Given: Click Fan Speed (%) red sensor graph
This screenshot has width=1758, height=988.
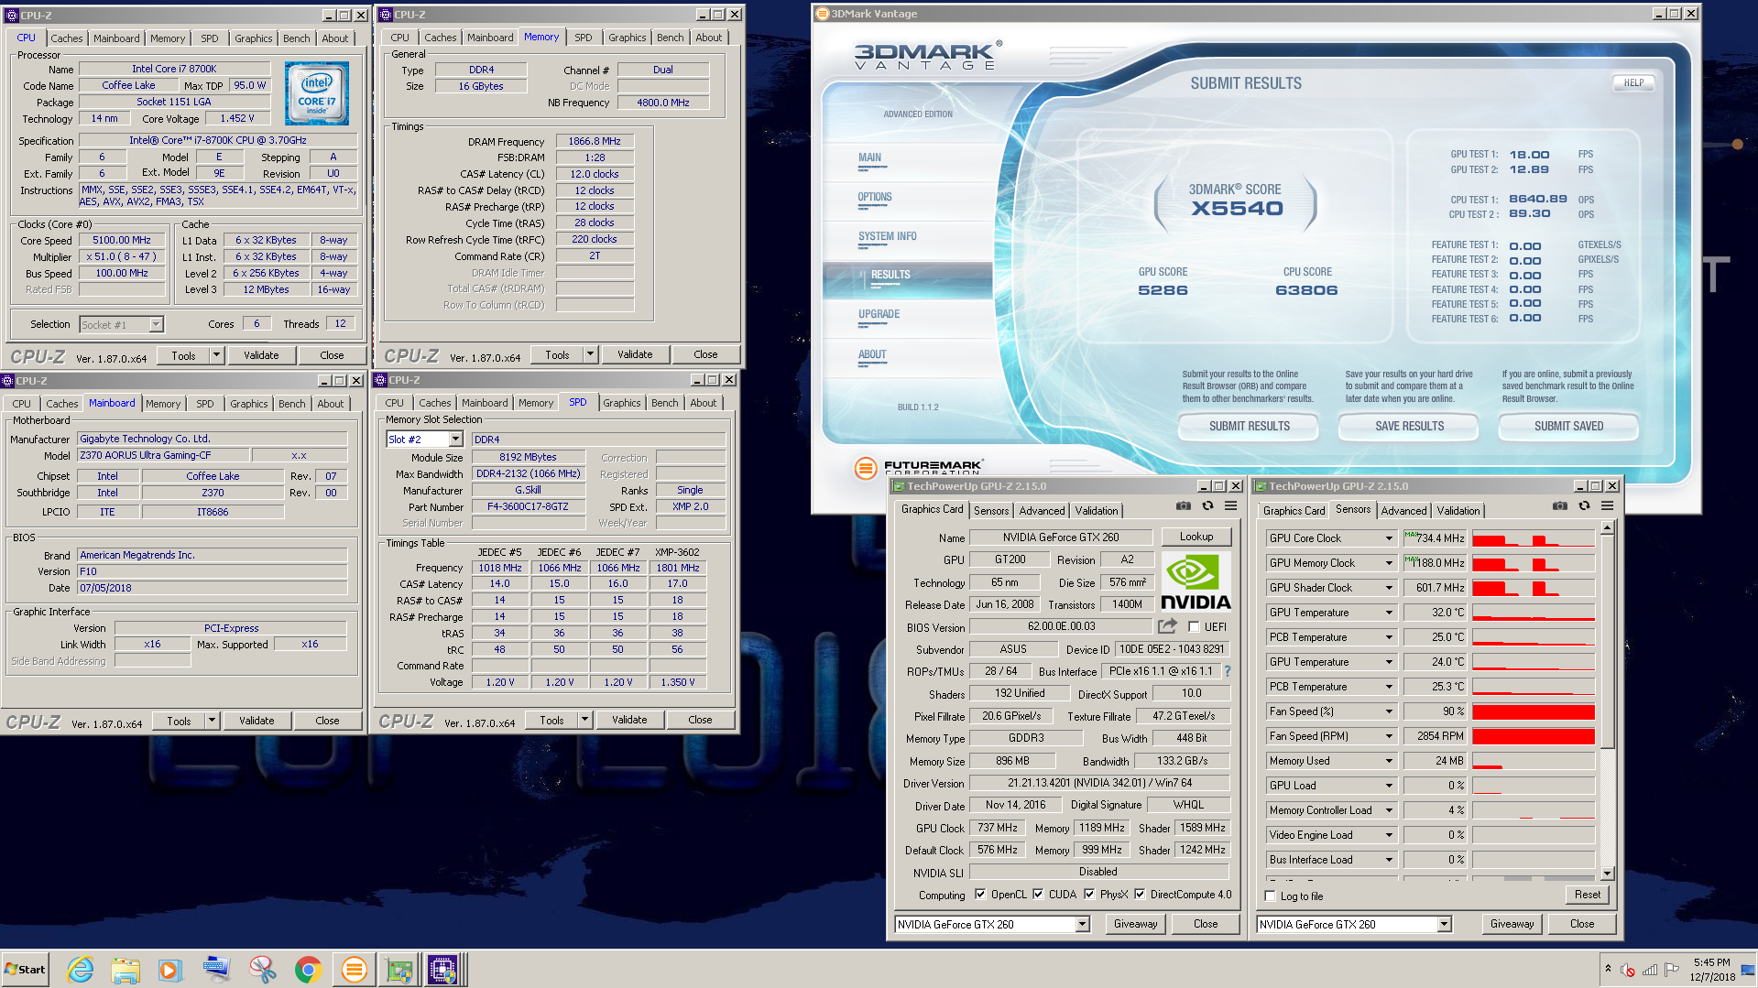Looking at the screenshot, I should click(1533, 711).
